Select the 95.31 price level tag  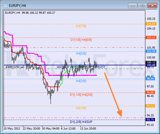[x=150, y=106]
